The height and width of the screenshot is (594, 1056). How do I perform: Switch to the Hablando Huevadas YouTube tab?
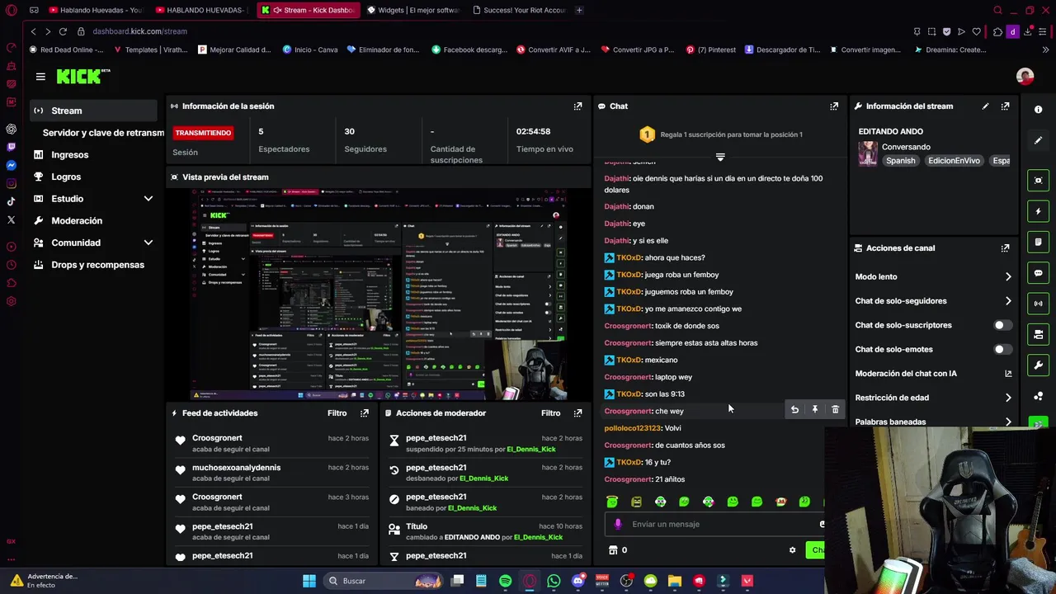[x=95, y=10]
